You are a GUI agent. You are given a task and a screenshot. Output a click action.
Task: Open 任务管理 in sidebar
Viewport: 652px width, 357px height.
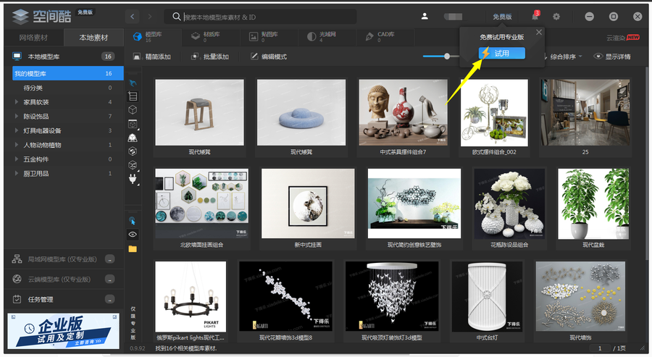click(64, 299)
